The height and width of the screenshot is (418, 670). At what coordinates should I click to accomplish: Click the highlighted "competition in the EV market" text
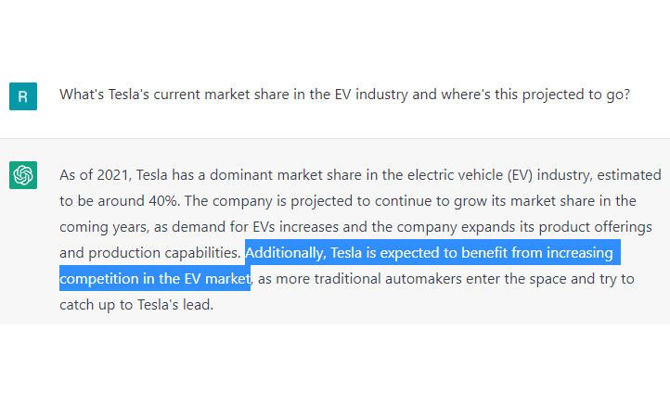(x=155, y=278)
